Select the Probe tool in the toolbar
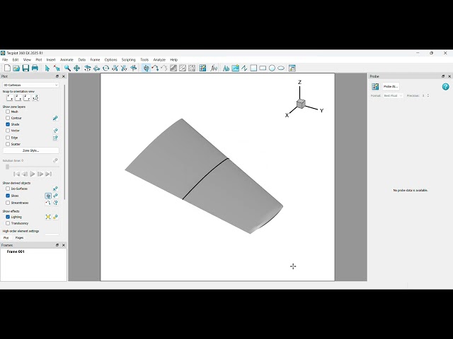The image size is (453, 339). click(x=202, y=68)
